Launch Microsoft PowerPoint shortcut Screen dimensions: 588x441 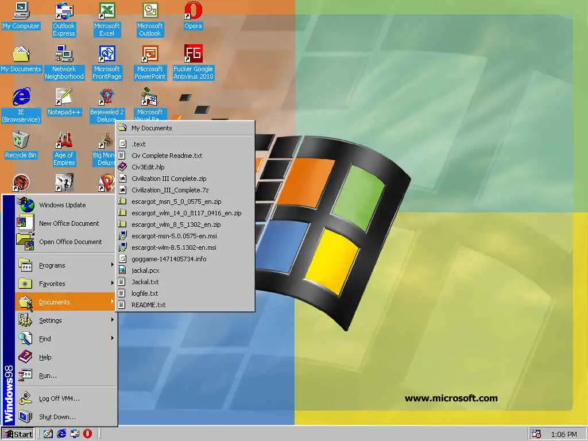pyautogui.click(x=150, y=63)
